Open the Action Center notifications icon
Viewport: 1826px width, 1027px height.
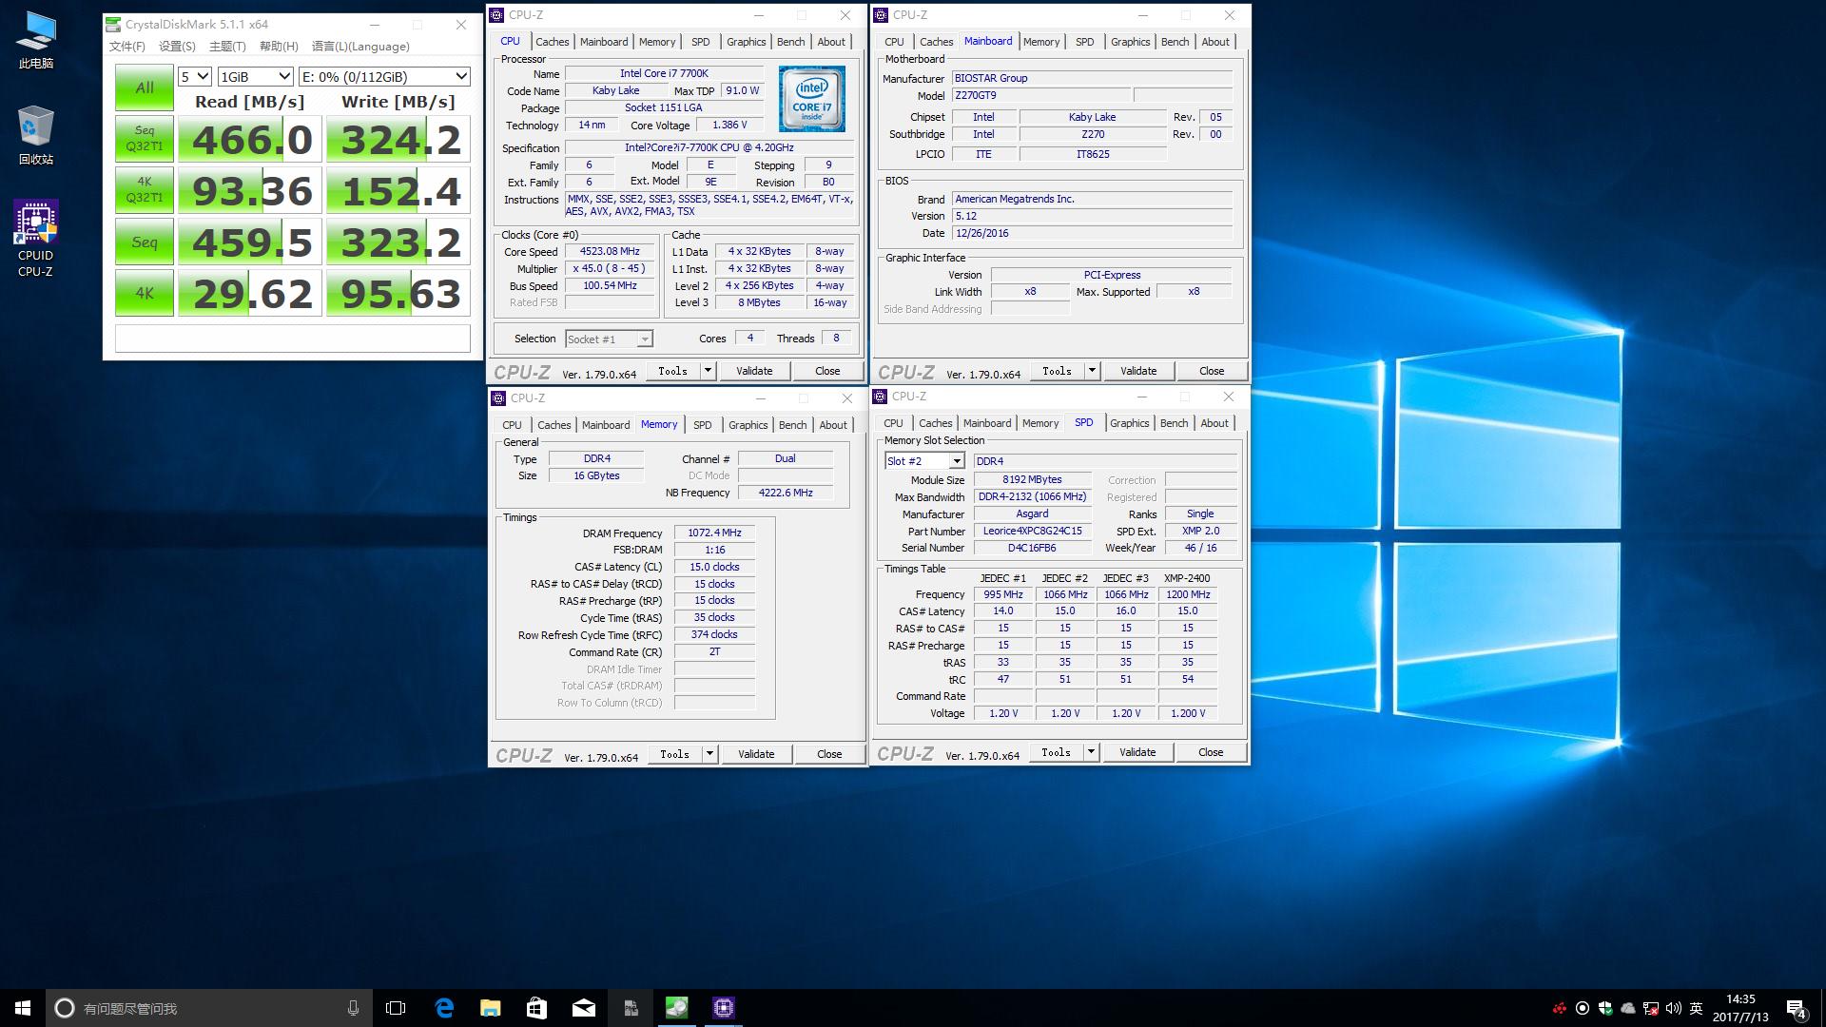(x=1796, y=1008)
